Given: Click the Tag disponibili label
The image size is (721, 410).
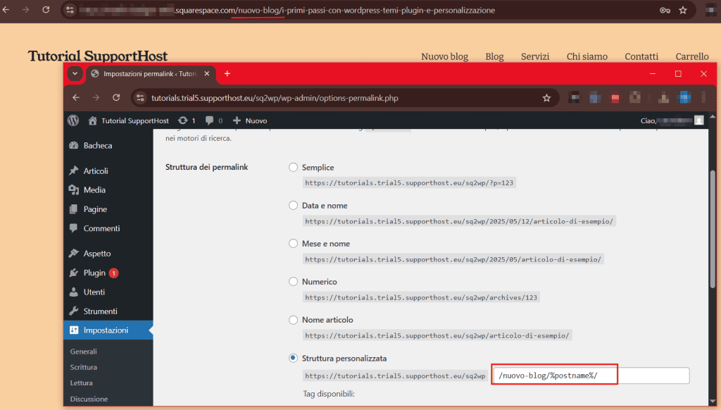Looking at the screenshot, I should [329, 393].
